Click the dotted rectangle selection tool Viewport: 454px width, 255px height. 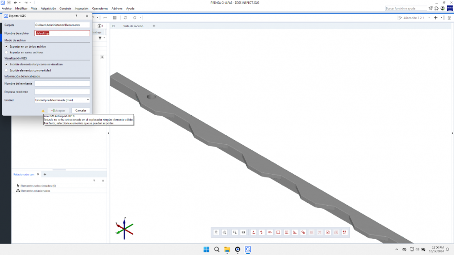pos(235,232)
